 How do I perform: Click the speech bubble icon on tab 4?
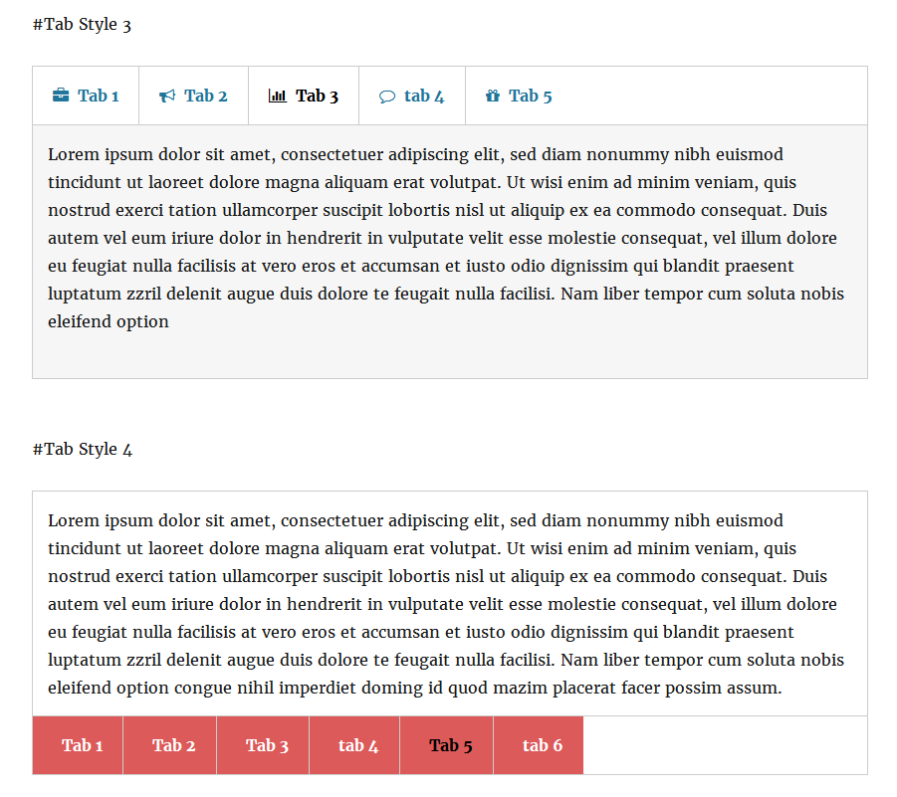[x=386, y=97]
